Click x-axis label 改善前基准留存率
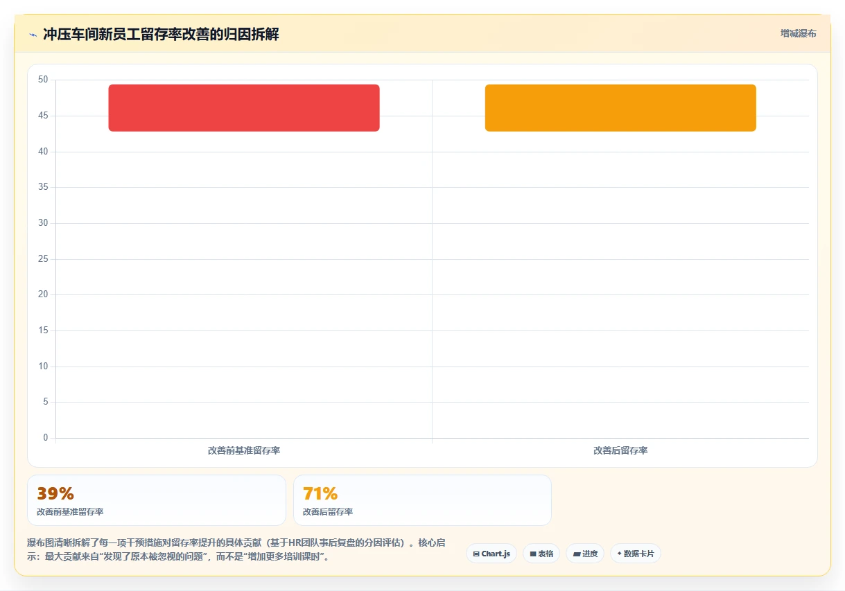Image resolution: width=845 pixels, height=591 pixels. point(244,450)
